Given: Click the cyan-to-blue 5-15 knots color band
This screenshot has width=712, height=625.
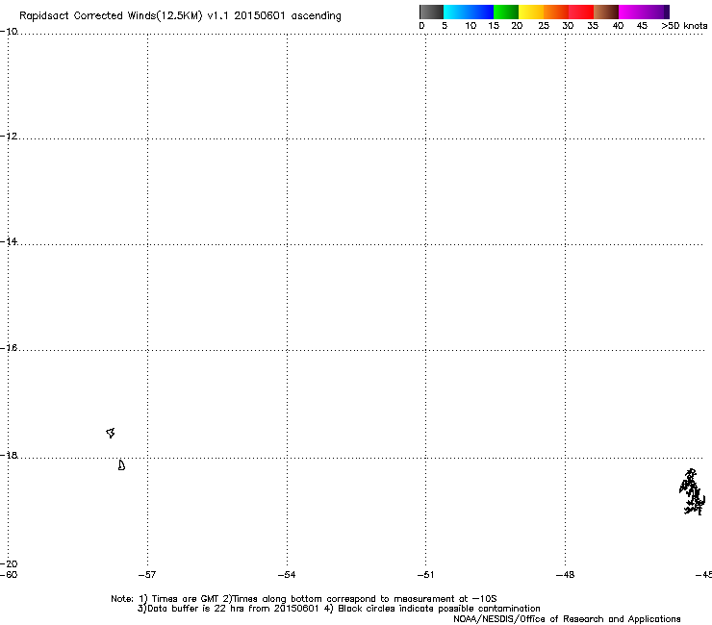Looking at the screenshot, I should click(x=469, y=12).
